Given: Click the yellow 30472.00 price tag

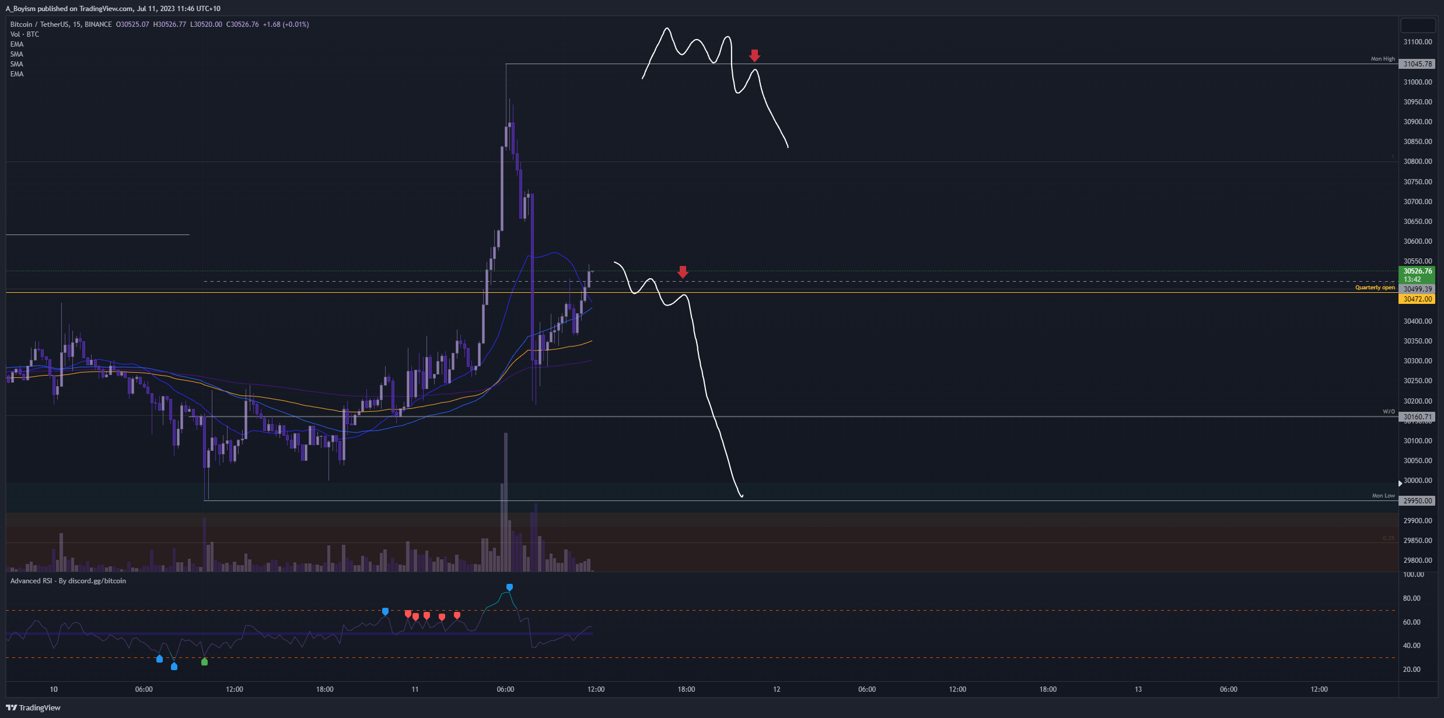Looking at the screenshot, I should pyautogui.click(x=1417, y=299).
